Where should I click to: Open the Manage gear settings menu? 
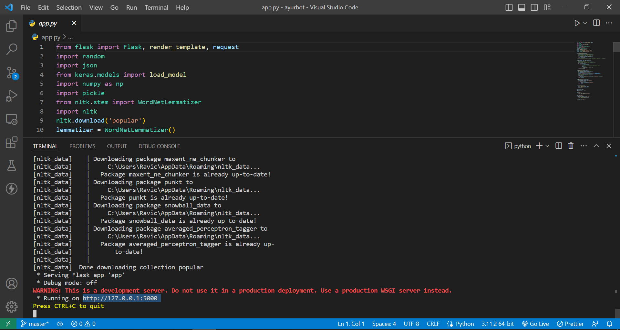(x=12, y=307)
